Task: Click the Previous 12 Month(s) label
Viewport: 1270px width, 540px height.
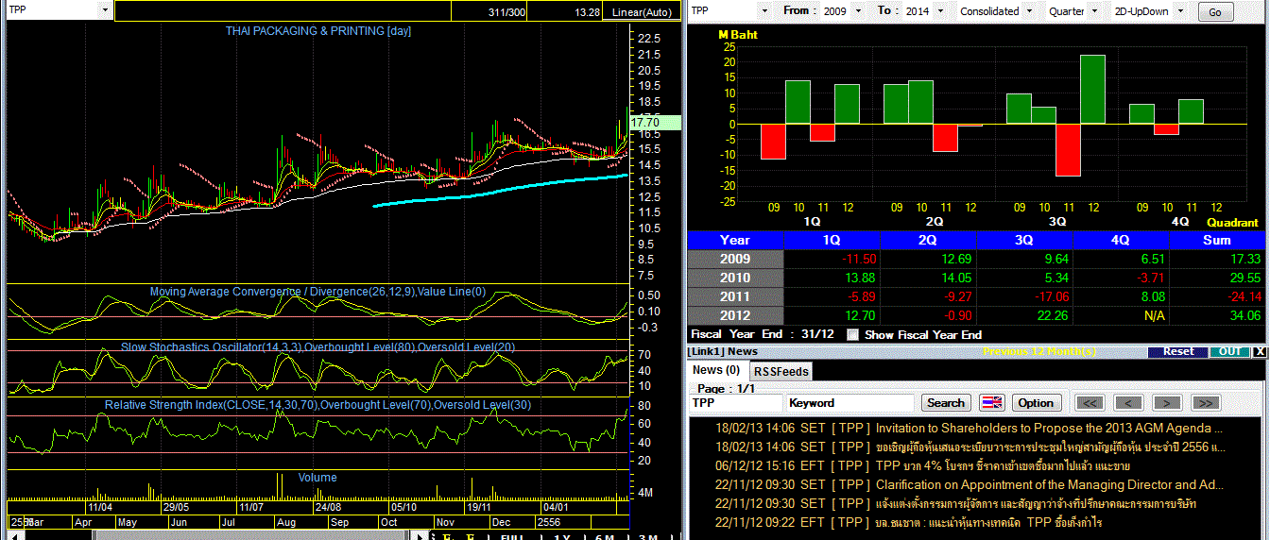Action: coord(1039,351)
